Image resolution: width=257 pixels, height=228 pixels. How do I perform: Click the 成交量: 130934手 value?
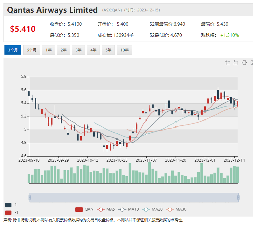115,35
